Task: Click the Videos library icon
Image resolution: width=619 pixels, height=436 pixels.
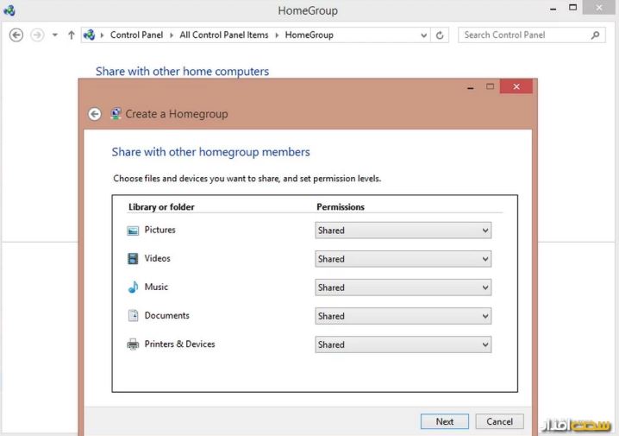Action: pos(133,259)
